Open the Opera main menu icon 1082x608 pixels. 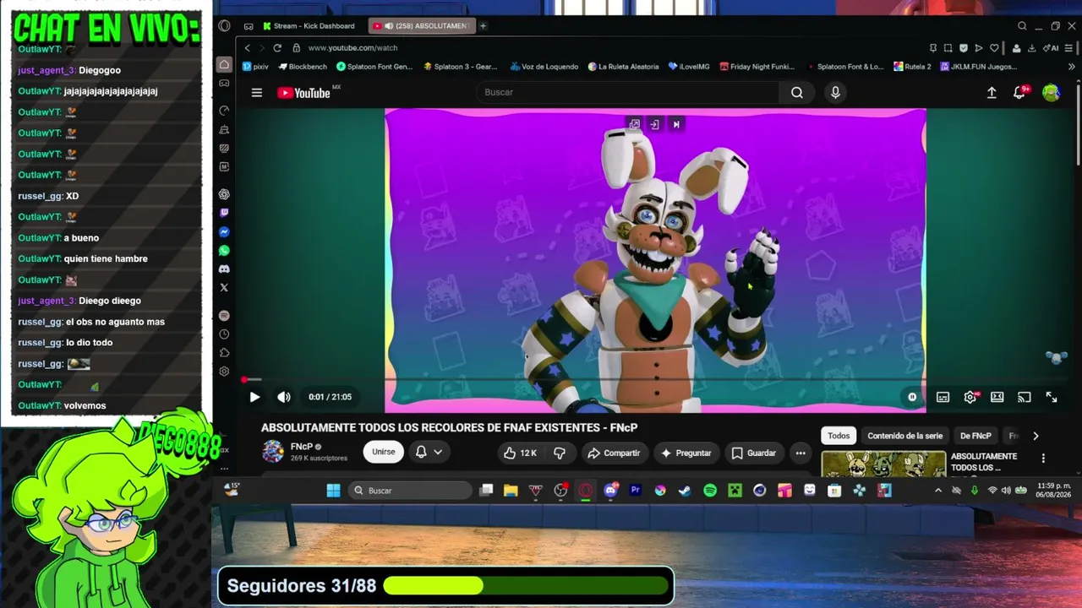pyautogui.click(x=224, y=26)
